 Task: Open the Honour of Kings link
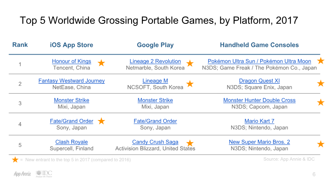click(72, 61)
